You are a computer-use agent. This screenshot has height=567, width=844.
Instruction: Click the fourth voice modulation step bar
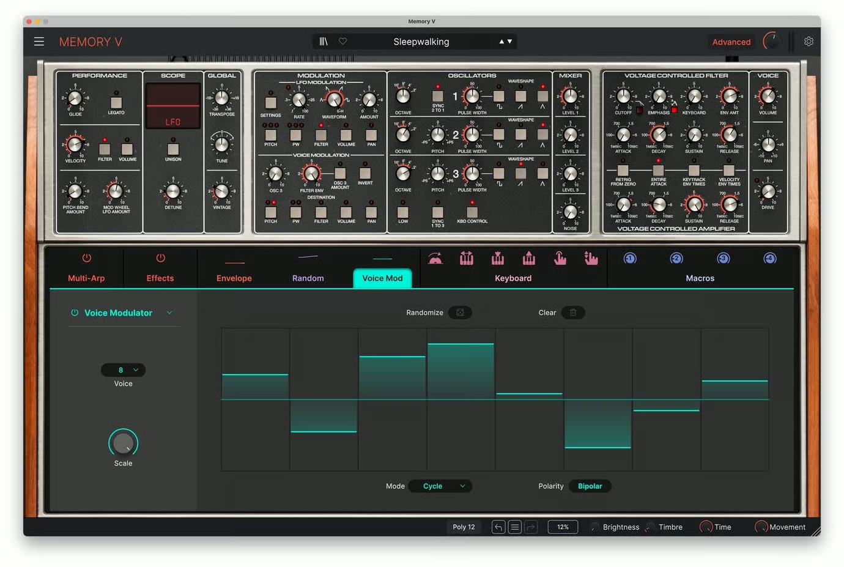(x=461, y=371)
